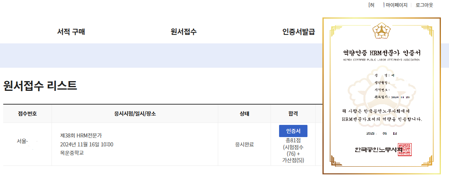Click the 제38회 HRM전문가 exam title
The image size is (449, 176).
[81, 135]
